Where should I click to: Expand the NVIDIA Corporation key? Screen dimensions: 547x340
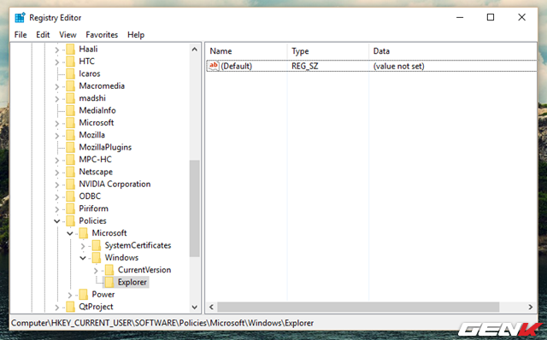click(57, 185)
